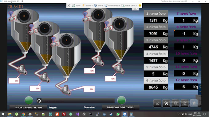Open the wrench and screwdriver settings button
The image size is (209, 117).
(166, 103)
